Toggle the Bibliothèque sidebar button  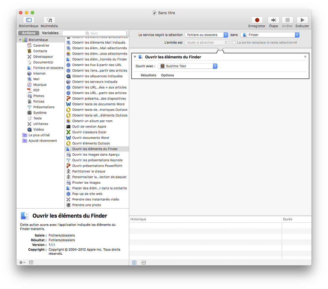29,20
